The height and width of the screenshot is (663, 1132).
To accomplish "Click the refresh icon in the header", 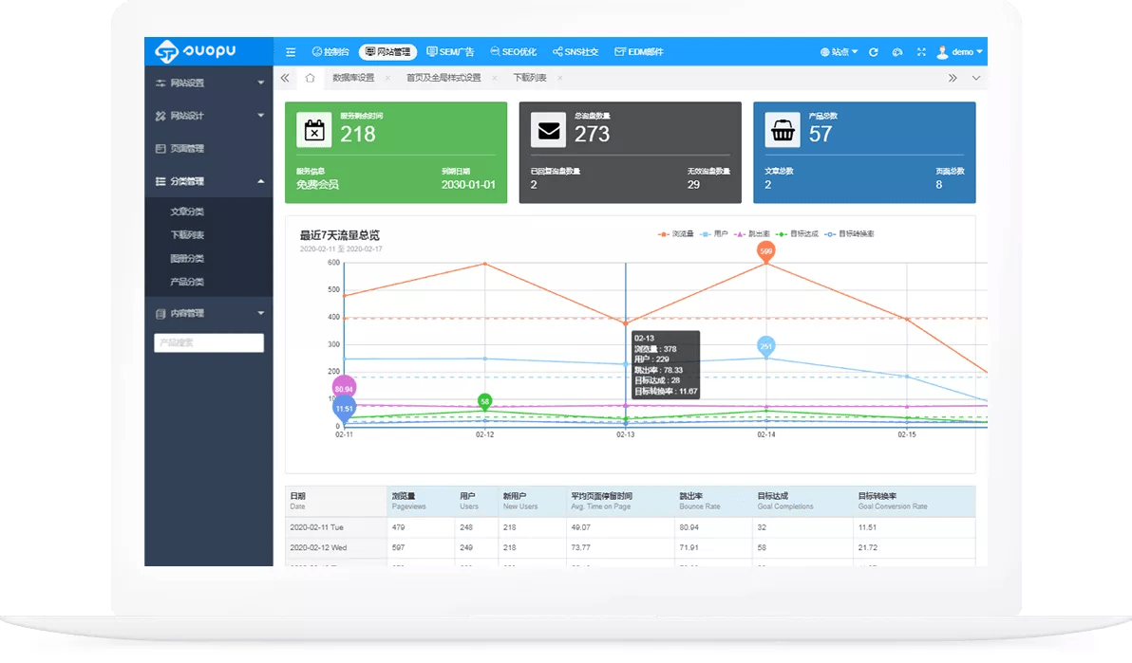I will tap(873, 52).
